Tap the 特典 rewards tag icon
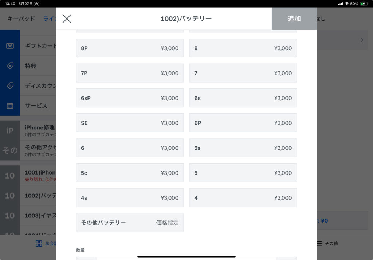Image resolution: width=373 pixels, height=260 pixels. [x=10, y=66]
